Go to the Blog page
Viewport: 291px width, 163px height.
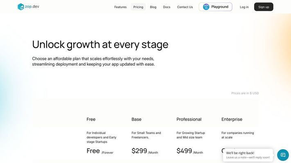coord(153,7)
